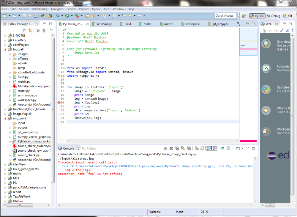Click the Run external tools icon
297x217 pixels.
[x=77, y=16]
